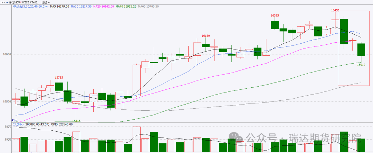Click the 15910 low price label

[x=361, y=65]
